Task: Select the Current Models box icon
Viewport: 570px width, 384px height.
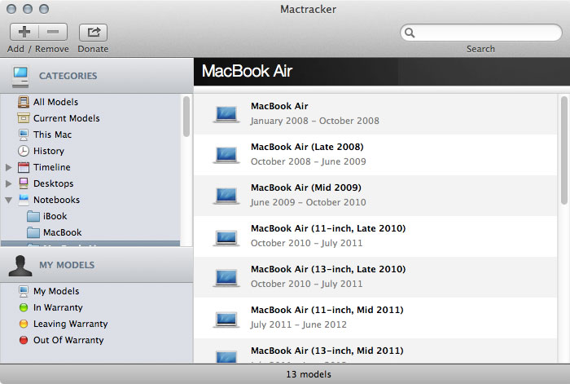Action: click(24, 118)
